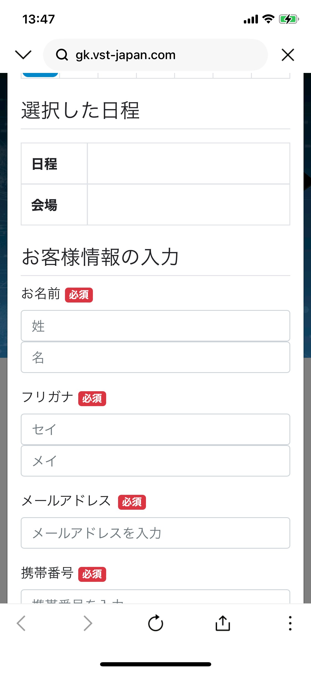Open the share sheet icon
The image size is (311, 673).
223,623
